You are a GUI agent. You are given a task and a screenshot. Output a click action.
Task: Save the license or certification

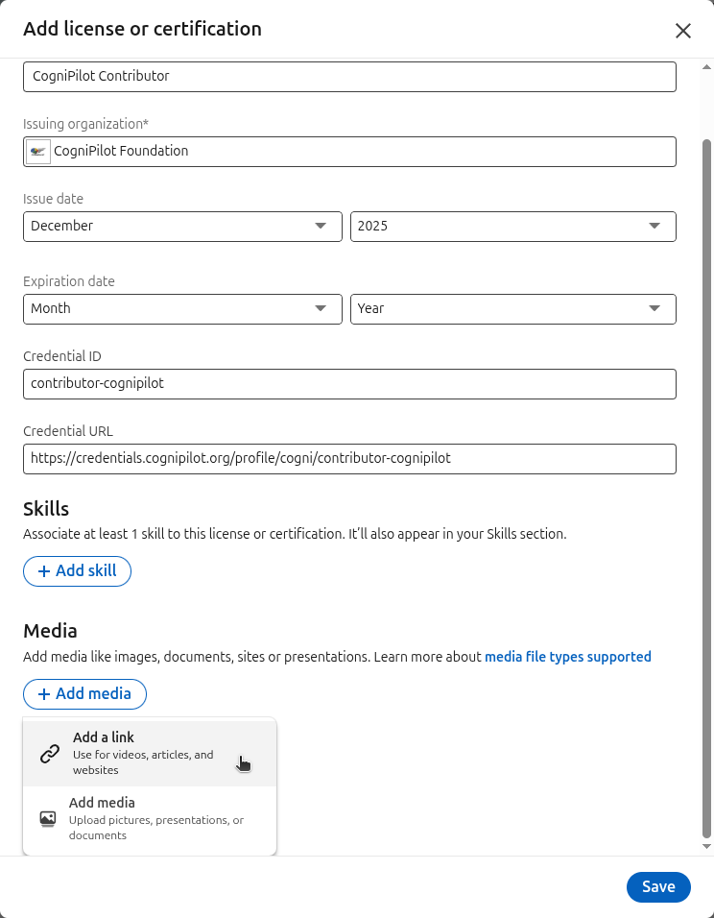(x=658, y=886)
